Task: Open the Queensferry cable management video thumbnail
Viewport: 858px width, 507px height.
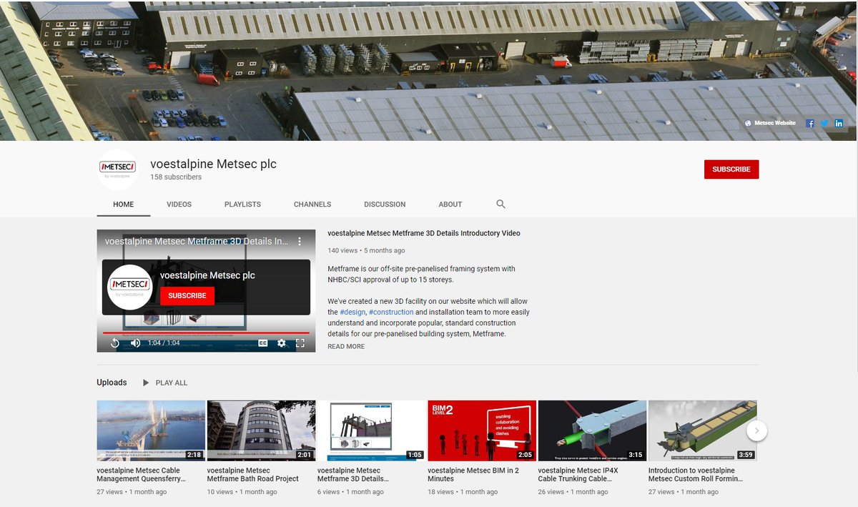Action: point(151,430)
